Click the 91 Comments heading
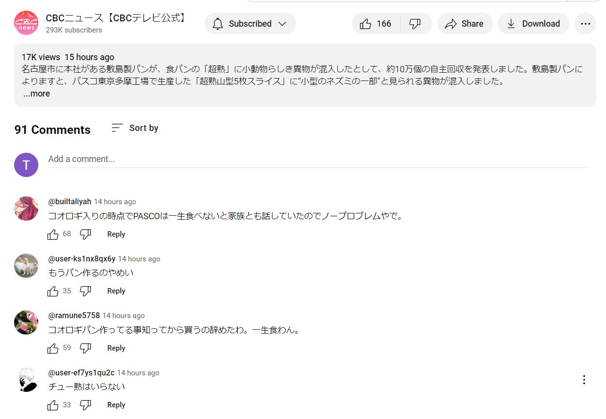 click(x=52, y=129)
